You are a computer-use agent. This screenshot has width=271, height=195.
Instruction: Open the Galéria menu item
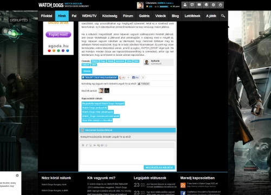144,16
